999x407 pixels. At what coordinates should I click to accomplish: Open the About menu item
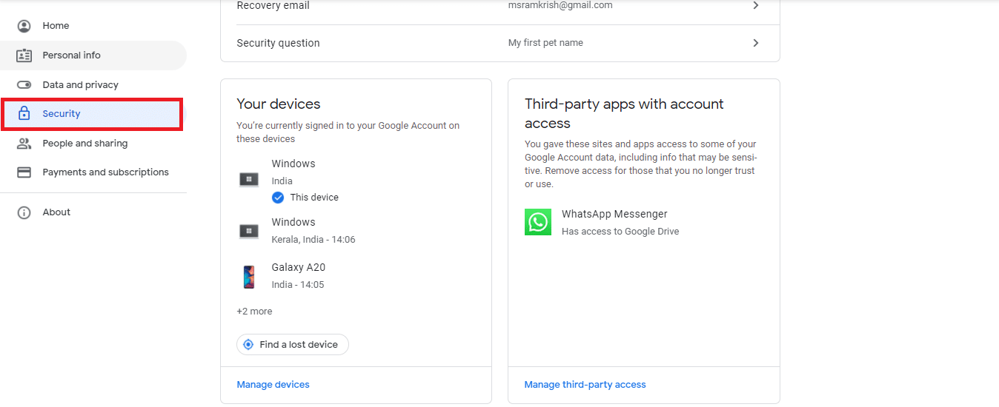(x=93, y=212)
